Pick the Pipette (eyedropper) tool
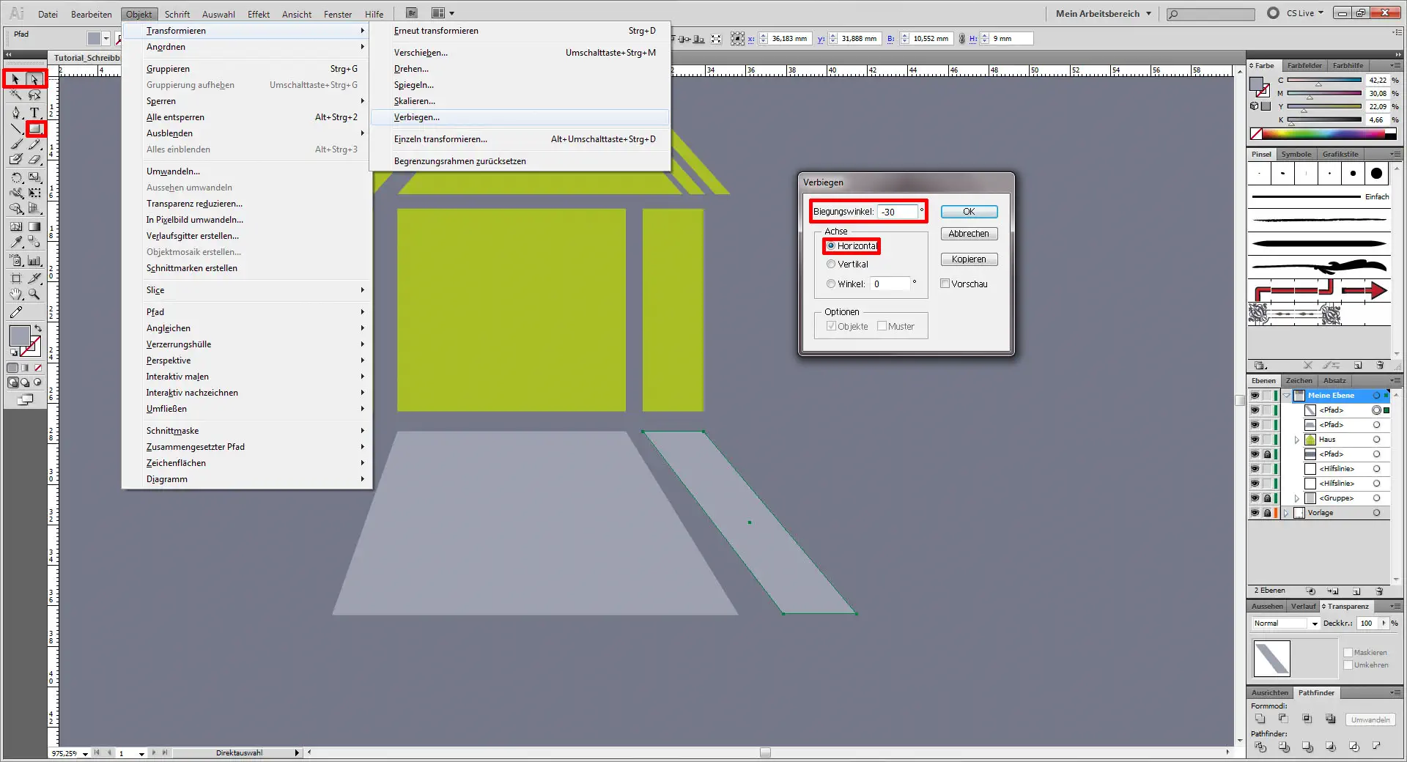 coord(15,241)
